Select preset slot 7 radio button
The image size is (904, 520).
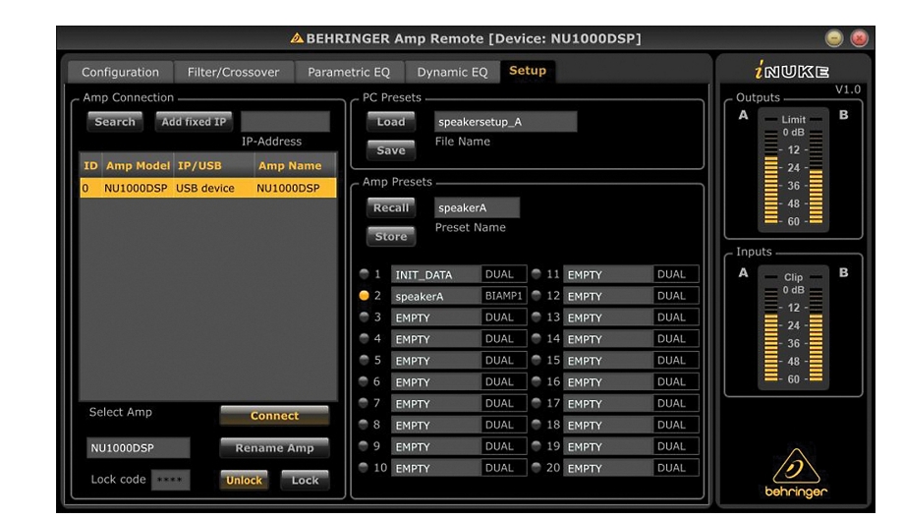tap(364, 402)
